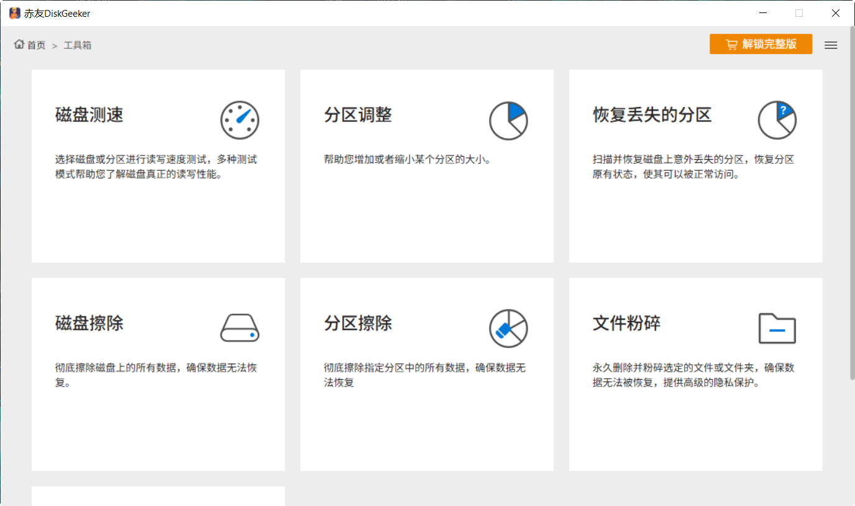The image size is (855, 506).
Task: Click the 解锁完整版 button
Action: pos(761,44)
